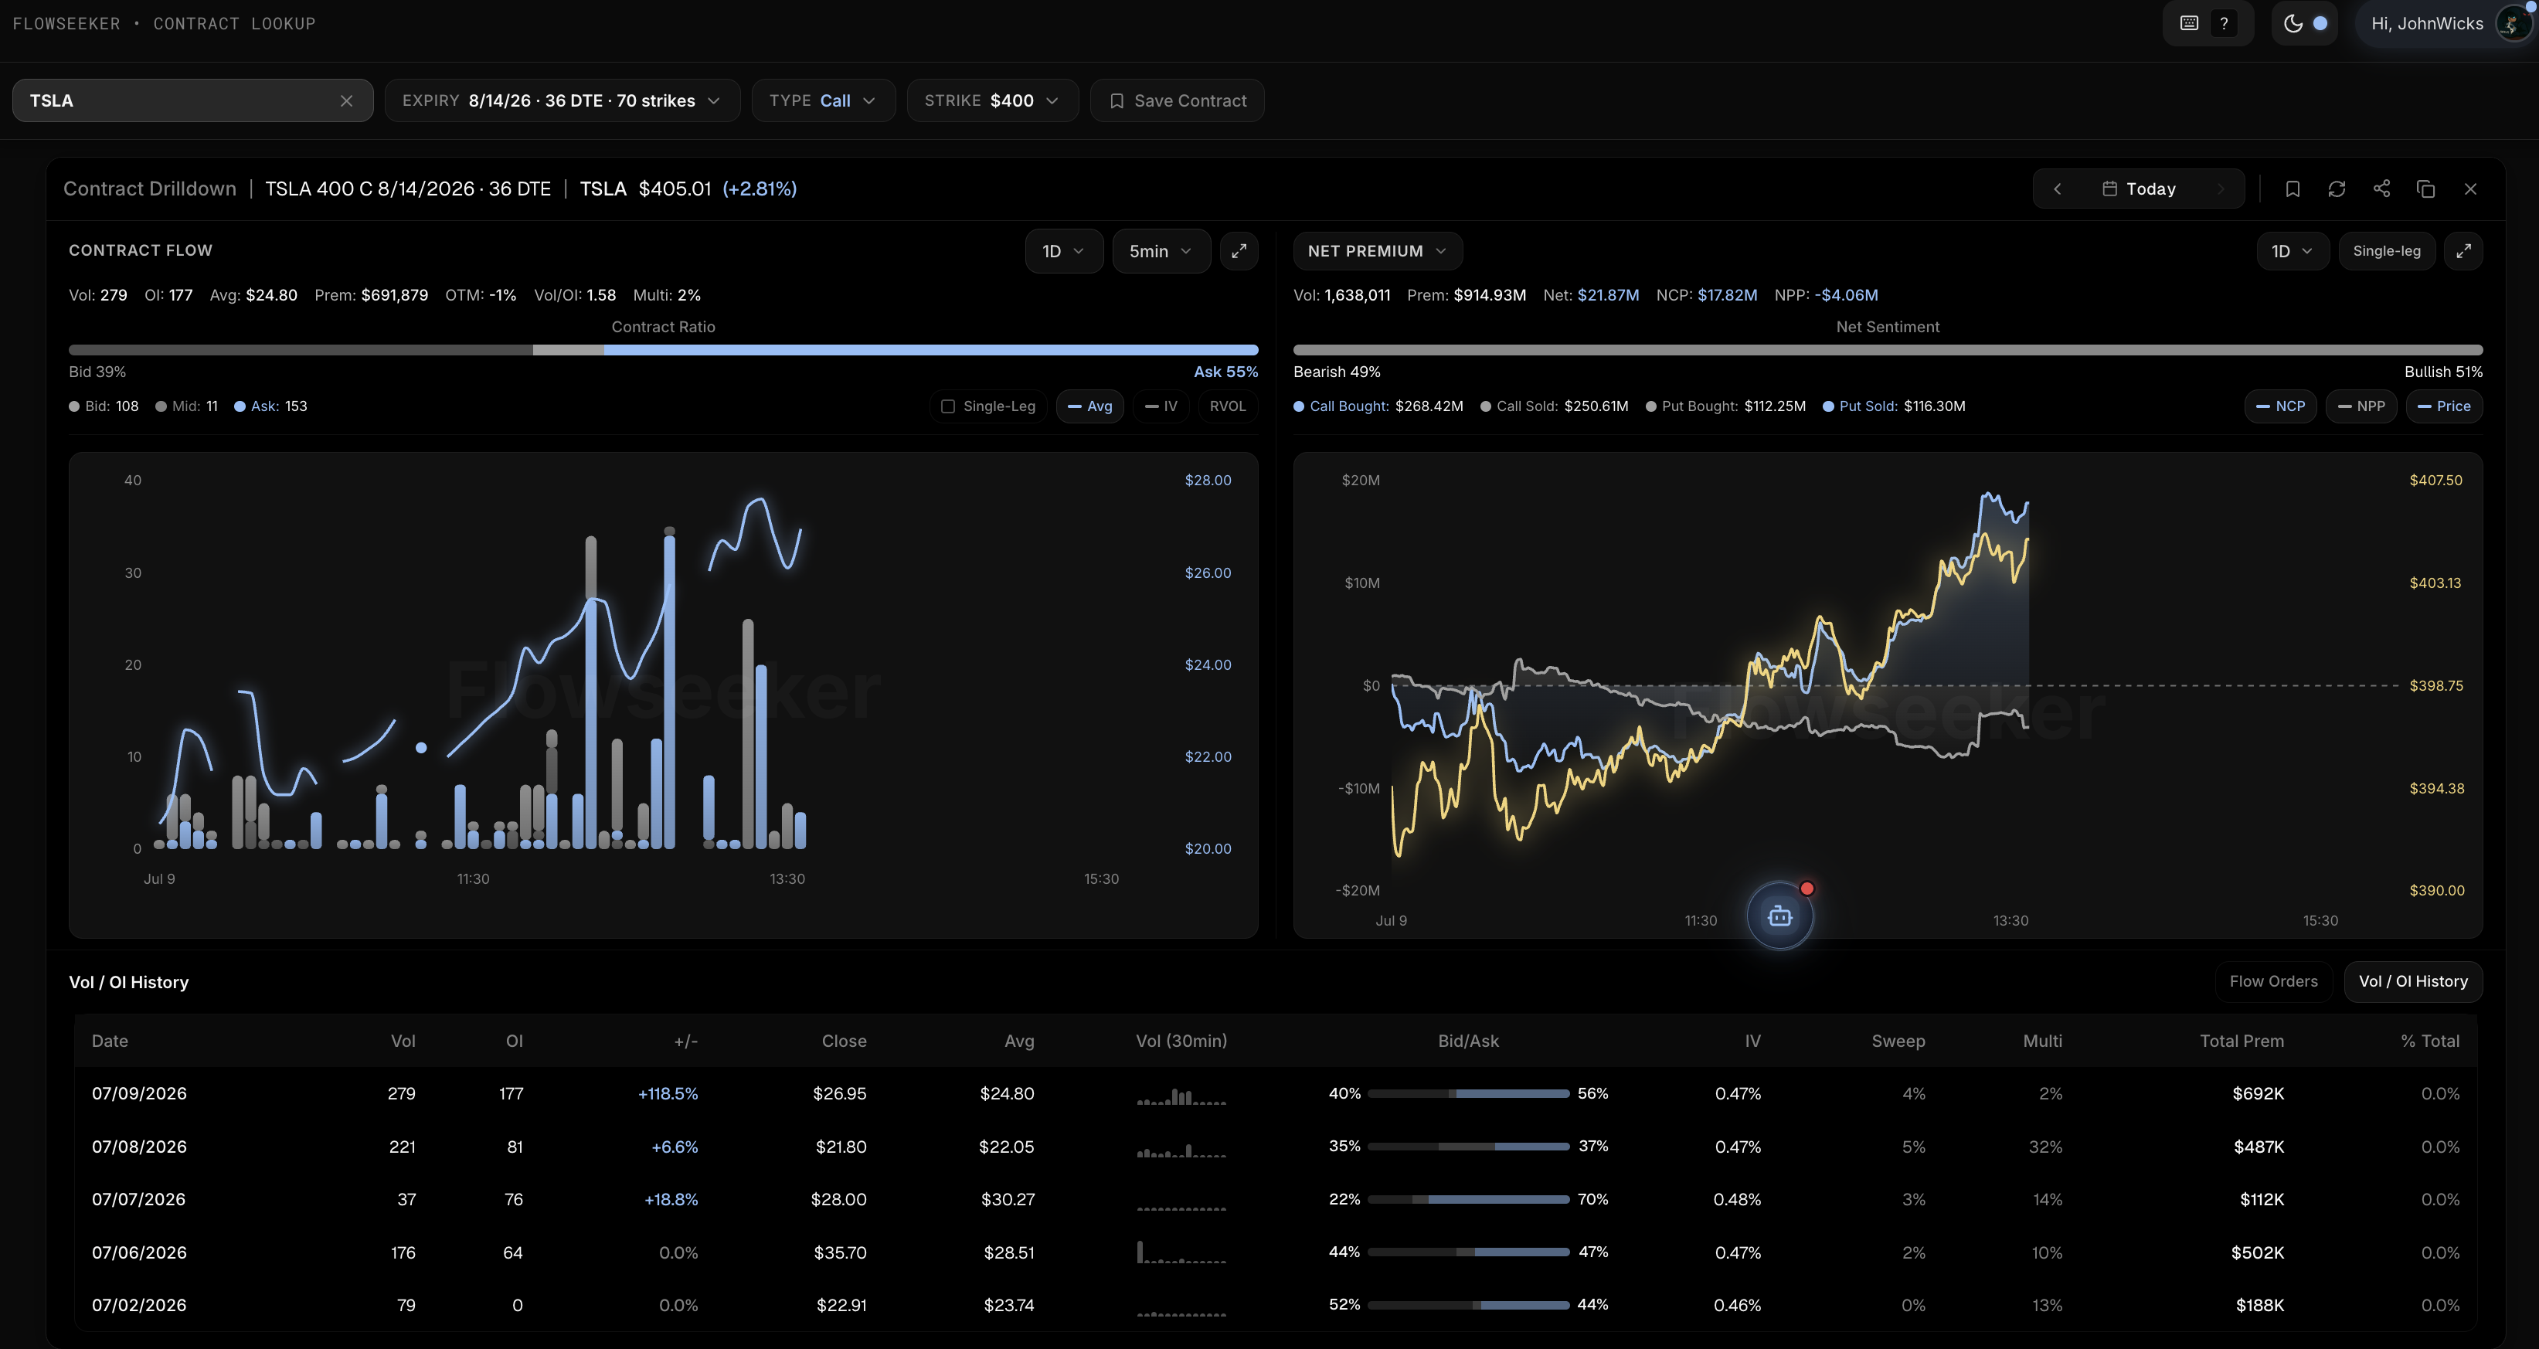Image resolution: width=2539 pixels, height=1349 pixels.
Task: Open the Today date picker
Action: [2139, 189]
